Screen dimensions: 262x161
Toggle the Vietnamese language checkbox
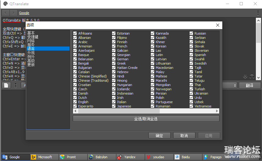[x=191, y=106]
